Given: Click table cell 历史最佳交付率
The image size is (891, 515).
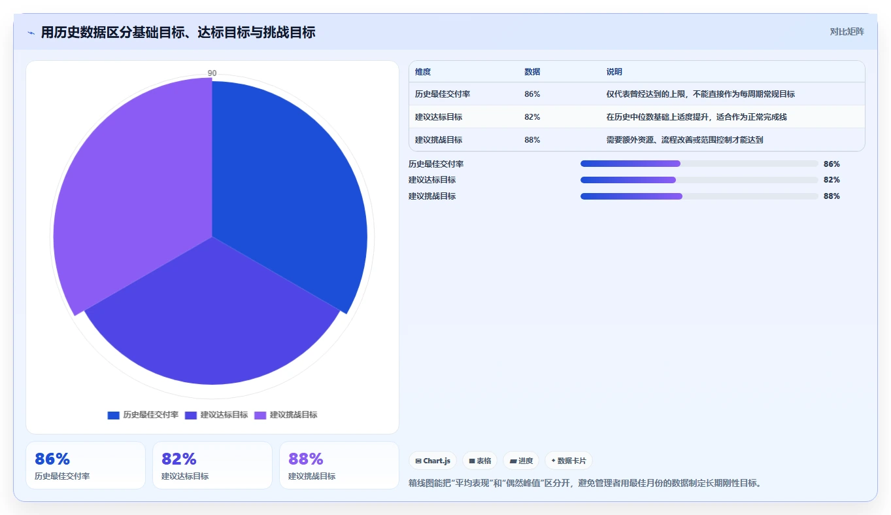Looking at the screenshot, I should [x=443, y=94].
